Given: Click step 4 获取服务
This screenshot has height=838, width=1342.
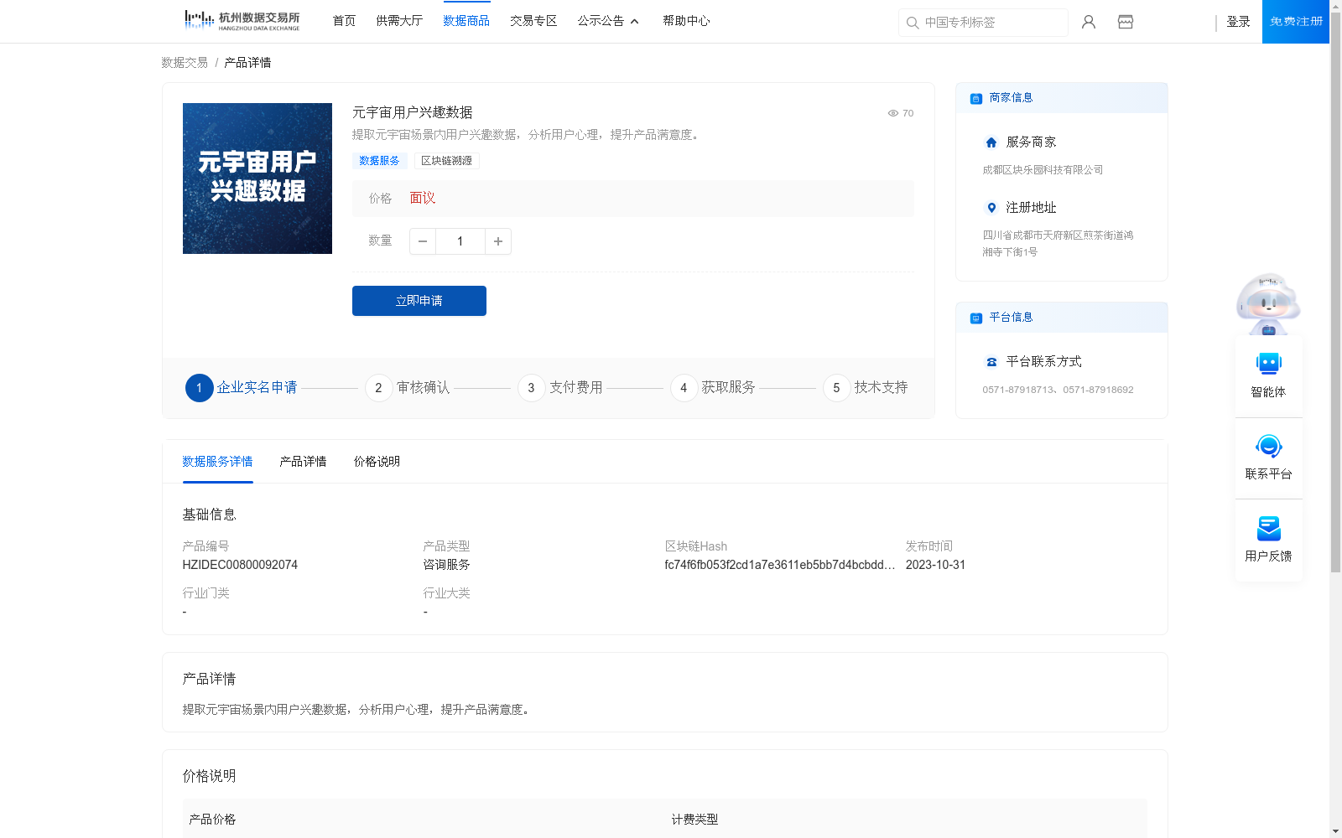Looking at the screenshot, I should pyautogui.click(x=713, y=388).
